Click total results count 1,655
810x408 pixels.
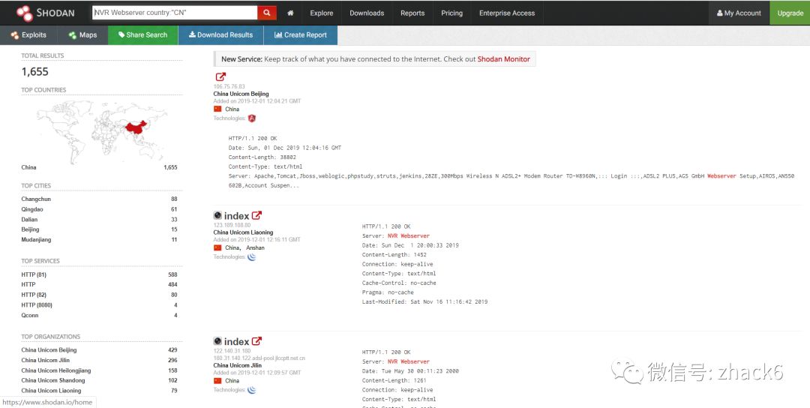(x=35, y=72)
